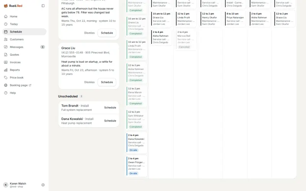Open Aisha Rahman's 2 to 4 pm maintenance with Jordan Lee
306x191 pixels.
click(260, 19)
